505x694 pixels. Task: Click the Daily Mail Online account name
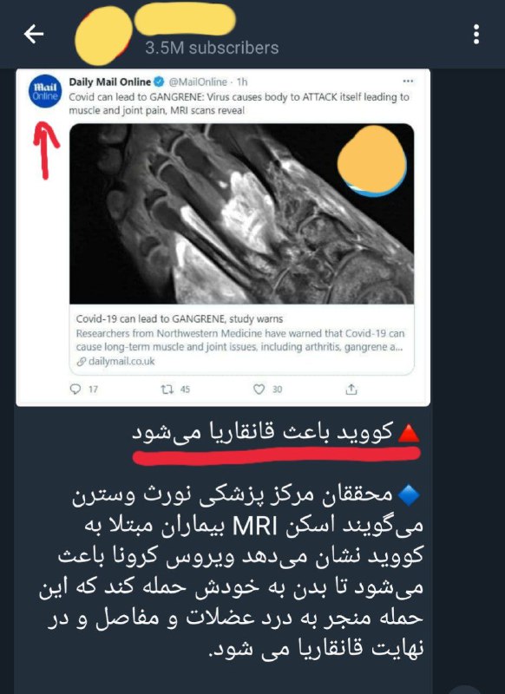tap(109, 82)
